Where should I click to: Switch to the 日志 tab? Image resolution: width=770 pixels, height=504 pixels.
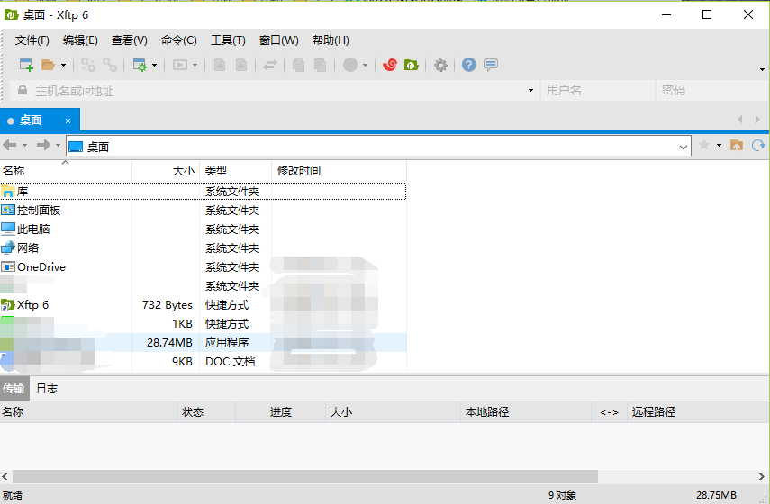click(47, 388)
